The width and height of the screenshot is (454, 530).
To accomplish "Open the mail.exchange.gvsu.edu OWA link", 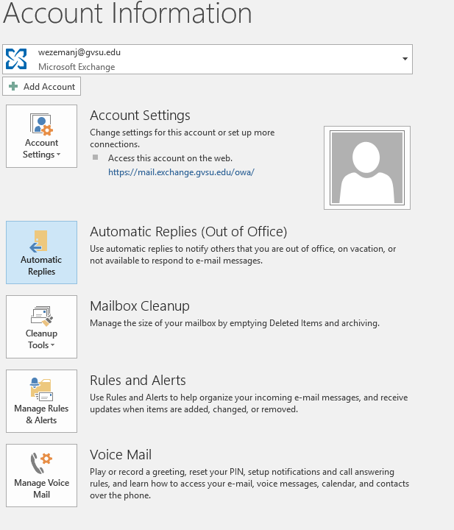I will tap(181, 172).
